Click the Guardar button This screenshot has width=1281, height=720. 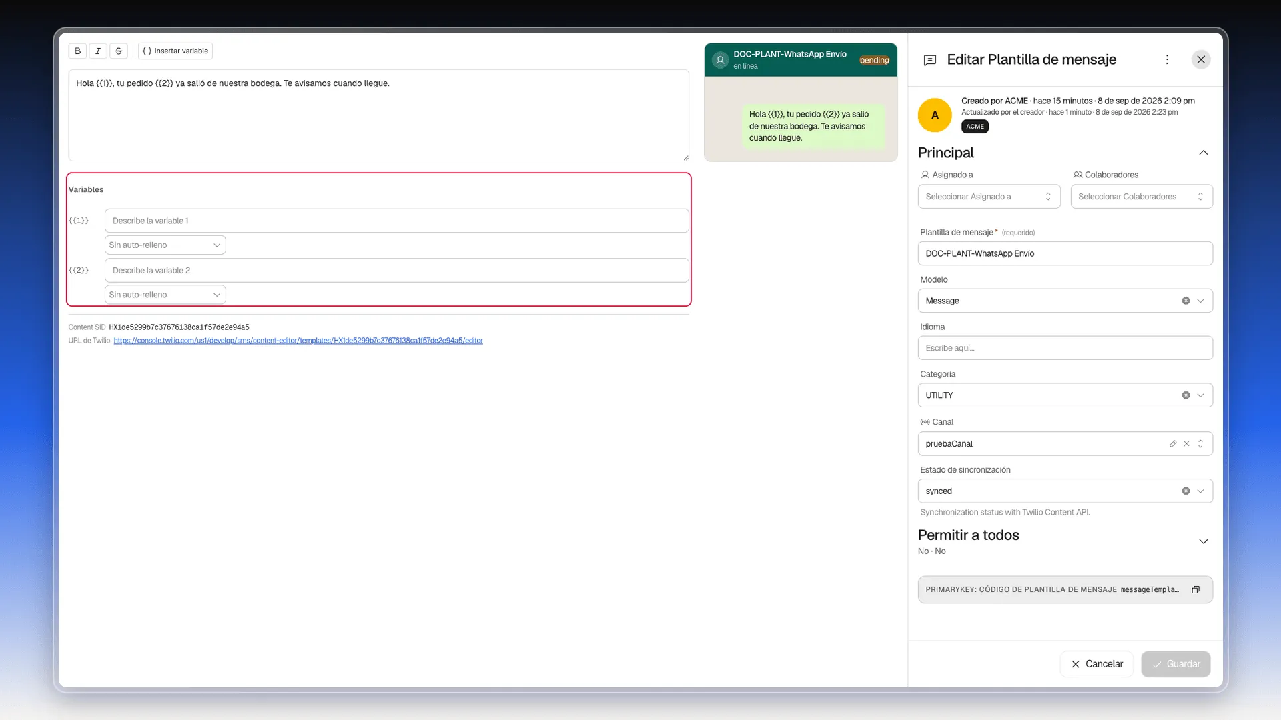coord(1176,664)
